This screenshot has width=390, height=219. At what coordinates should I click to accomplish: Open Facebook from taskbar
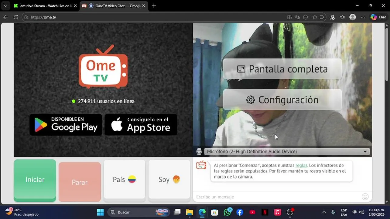click(x=240, y=212)
